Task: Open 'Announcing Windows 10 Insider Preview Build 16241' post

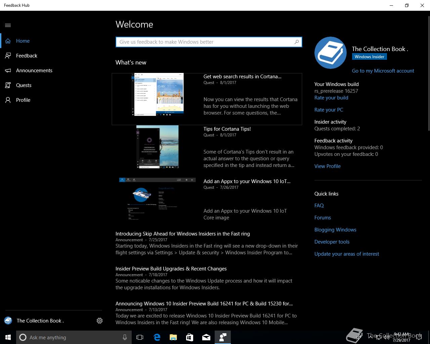Action: pos(204,304)
